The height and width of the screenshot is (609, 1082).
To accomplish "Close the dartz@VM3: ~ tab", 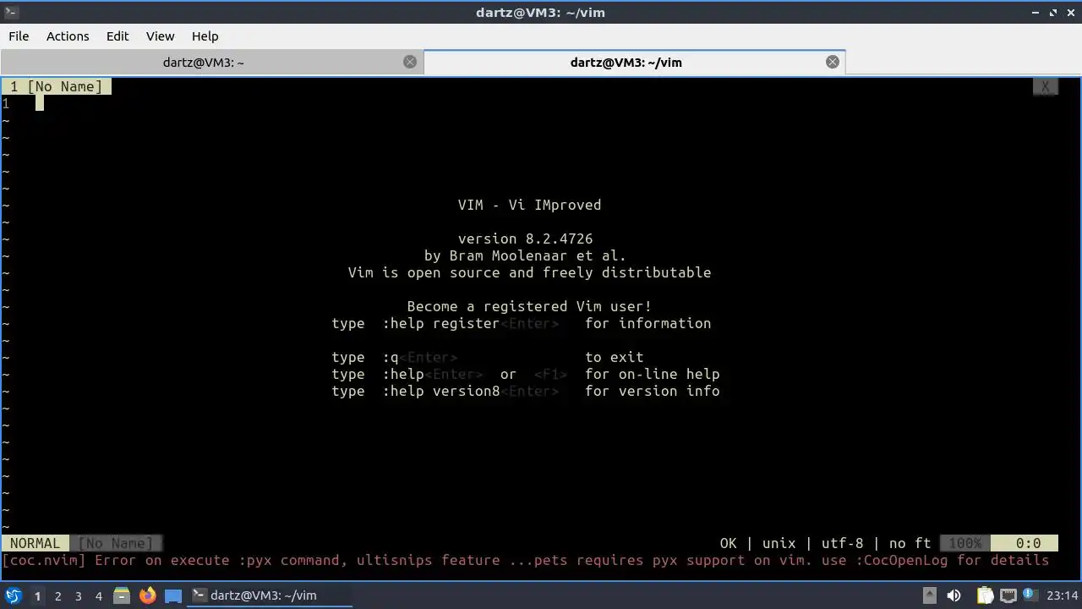I will tap(410, 62).
